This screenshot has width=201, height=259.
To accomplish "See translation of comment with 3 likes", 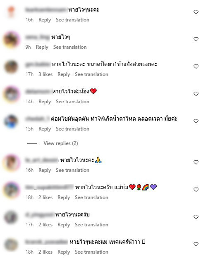I will pos(91,74).
